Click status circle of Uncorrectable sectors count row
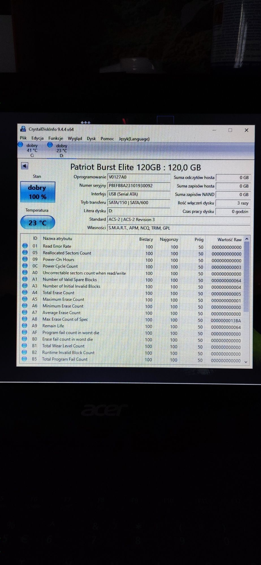This screenshot has height=565, width=261. point(25,272)
